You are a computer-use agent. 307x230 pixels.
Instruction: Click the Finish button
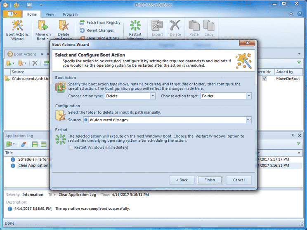click(x=210, y=180)
